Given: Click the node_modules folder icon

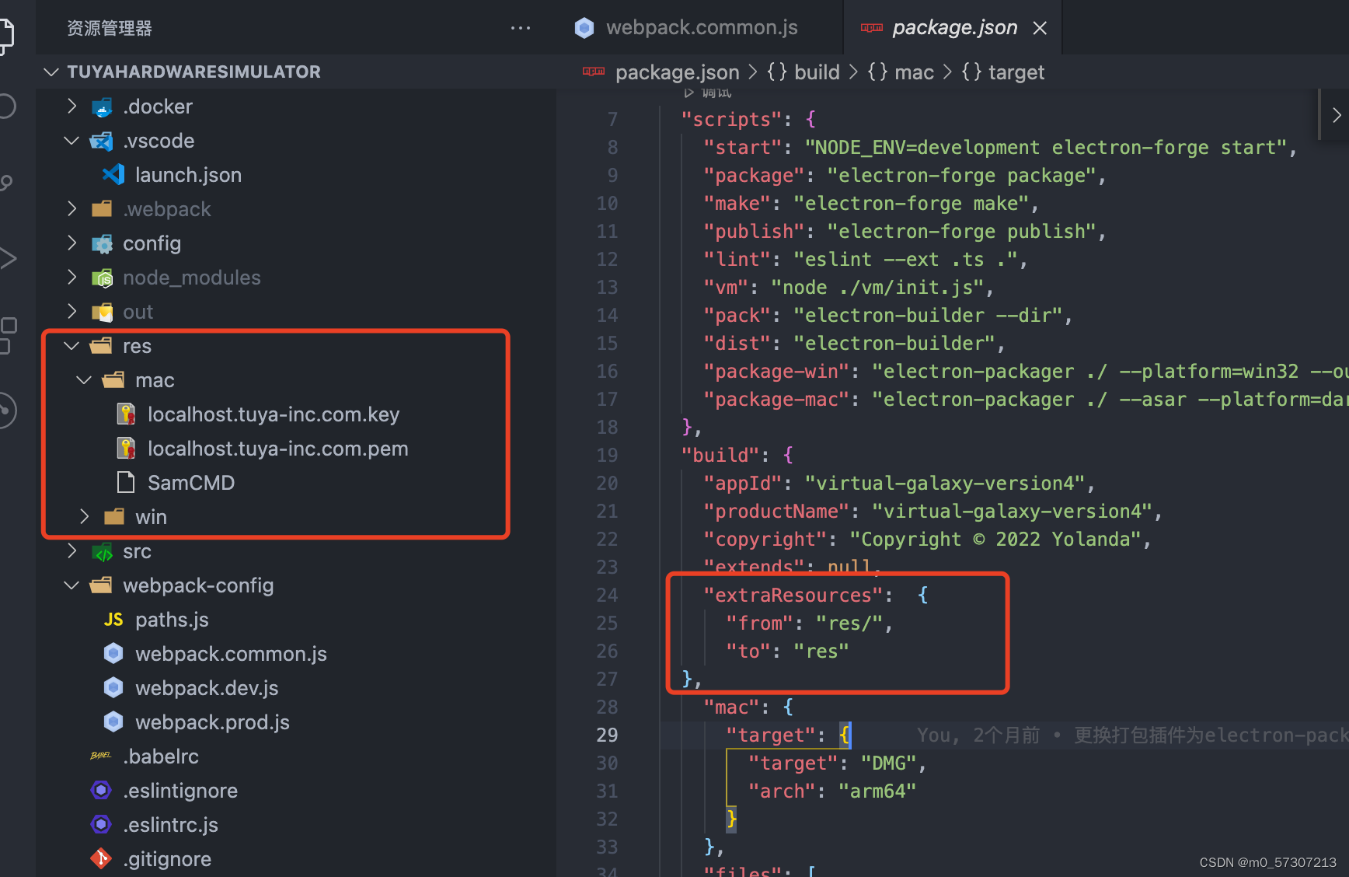Looking at the screenshot, I should click(102, 278).
